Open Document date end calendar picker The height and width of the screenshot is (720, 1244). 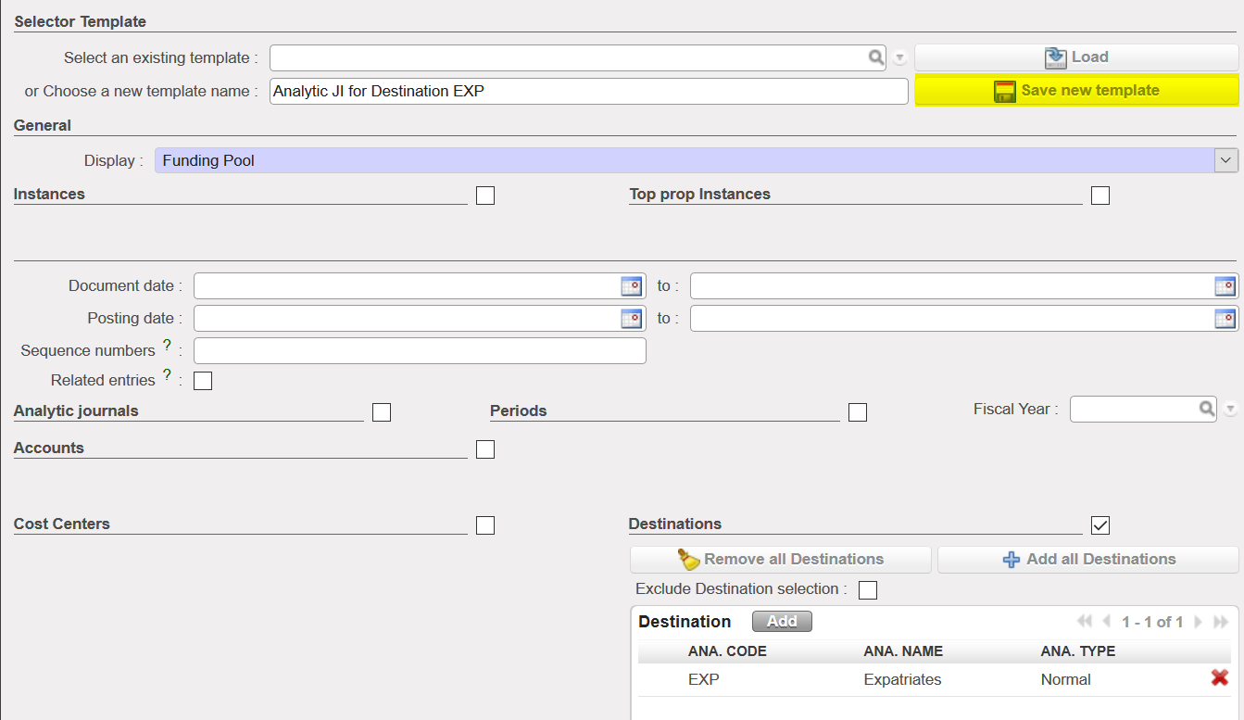(1225, 286)
